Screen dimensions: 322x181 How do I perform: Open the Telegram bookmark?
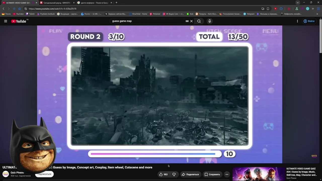(249, 14)
